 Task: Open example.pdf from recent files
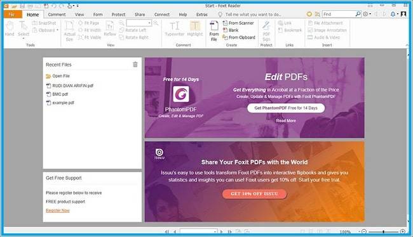[60, 103]
